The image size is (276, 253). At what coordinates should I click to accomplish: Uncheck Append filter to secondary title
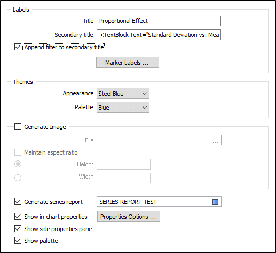(18, 47)
